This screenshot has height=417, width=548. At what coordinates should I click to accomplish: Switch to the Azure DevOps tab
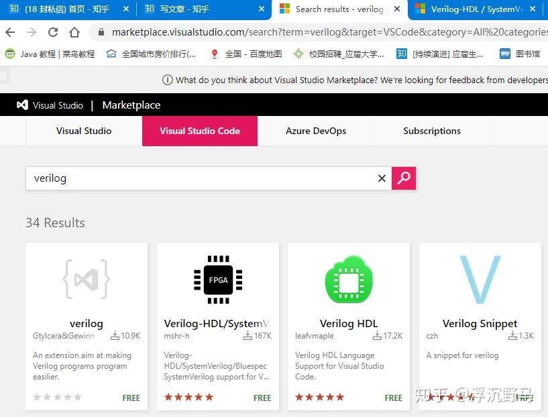[315, 131]
